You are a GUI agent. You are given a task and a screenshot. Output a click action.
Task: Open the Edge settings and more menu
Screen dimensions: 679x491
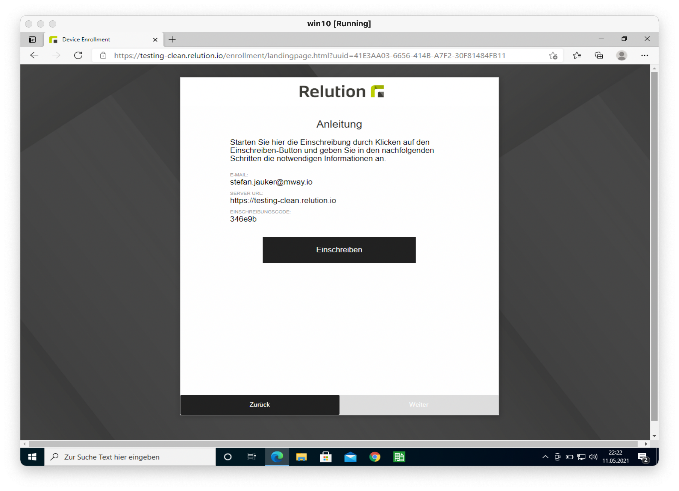pos(644,55)
